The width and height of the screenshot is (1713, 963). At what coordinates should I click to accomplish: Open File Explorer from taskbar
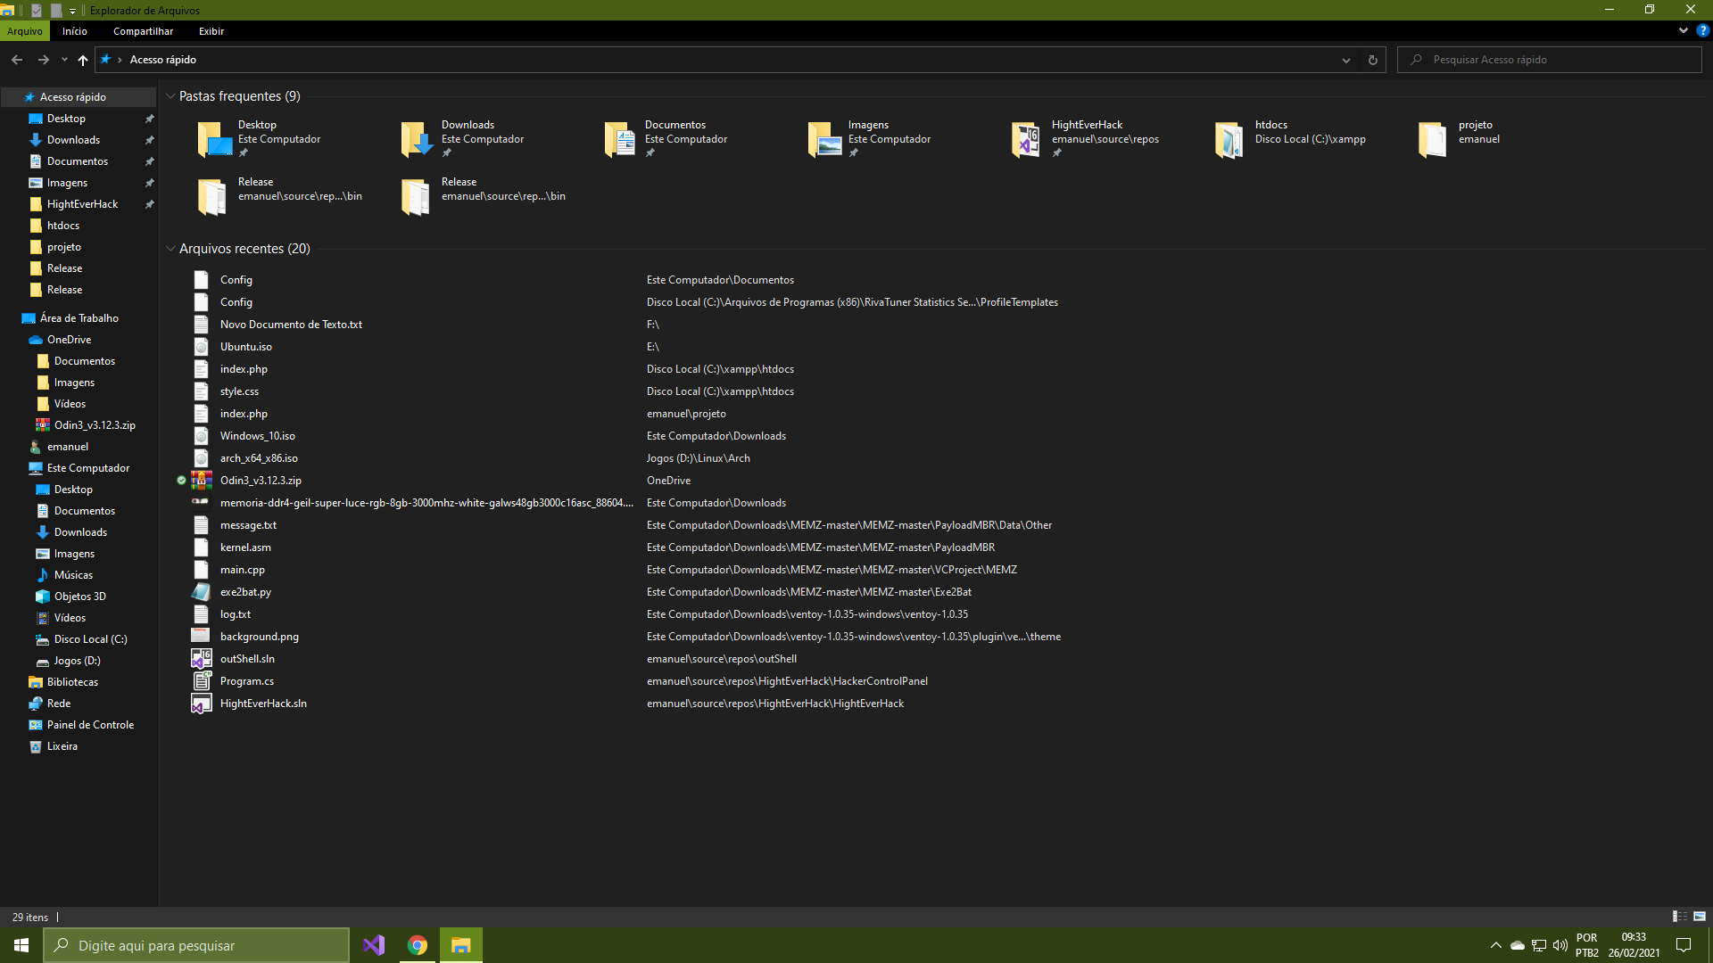click(460, 944)
